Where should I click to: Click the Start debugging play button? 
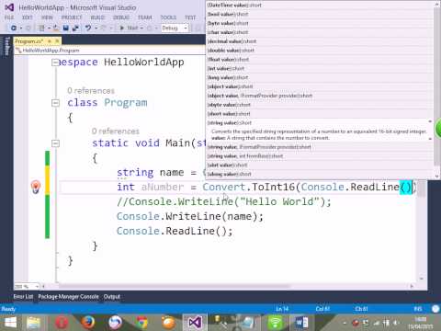pos(121,28)
